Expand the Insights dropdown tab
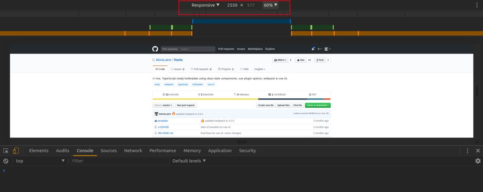This screenshot has width=483, height=192. (260, 69)
